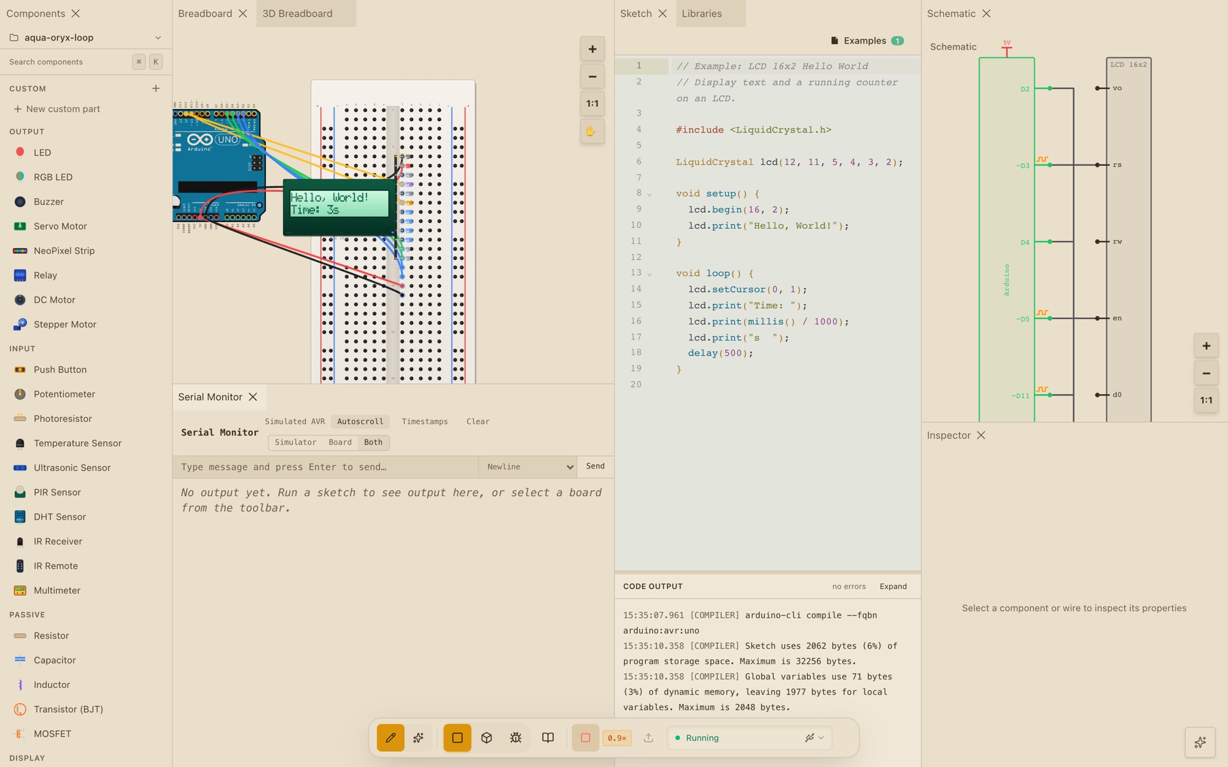Select Board serial source
The height and width of the screenshot is (767, 1228).
pos(340,442)
